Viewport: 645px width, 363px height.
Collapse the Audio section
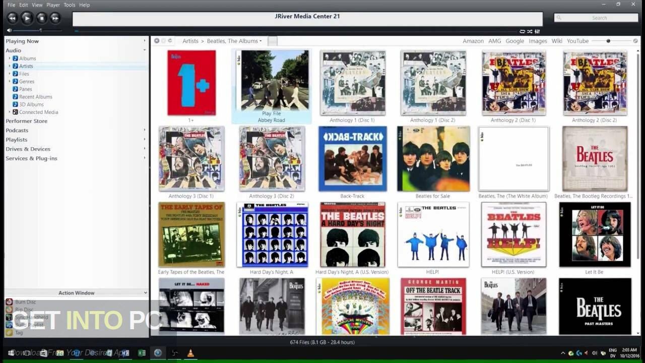pyautogui.click(x=145, y=50)
